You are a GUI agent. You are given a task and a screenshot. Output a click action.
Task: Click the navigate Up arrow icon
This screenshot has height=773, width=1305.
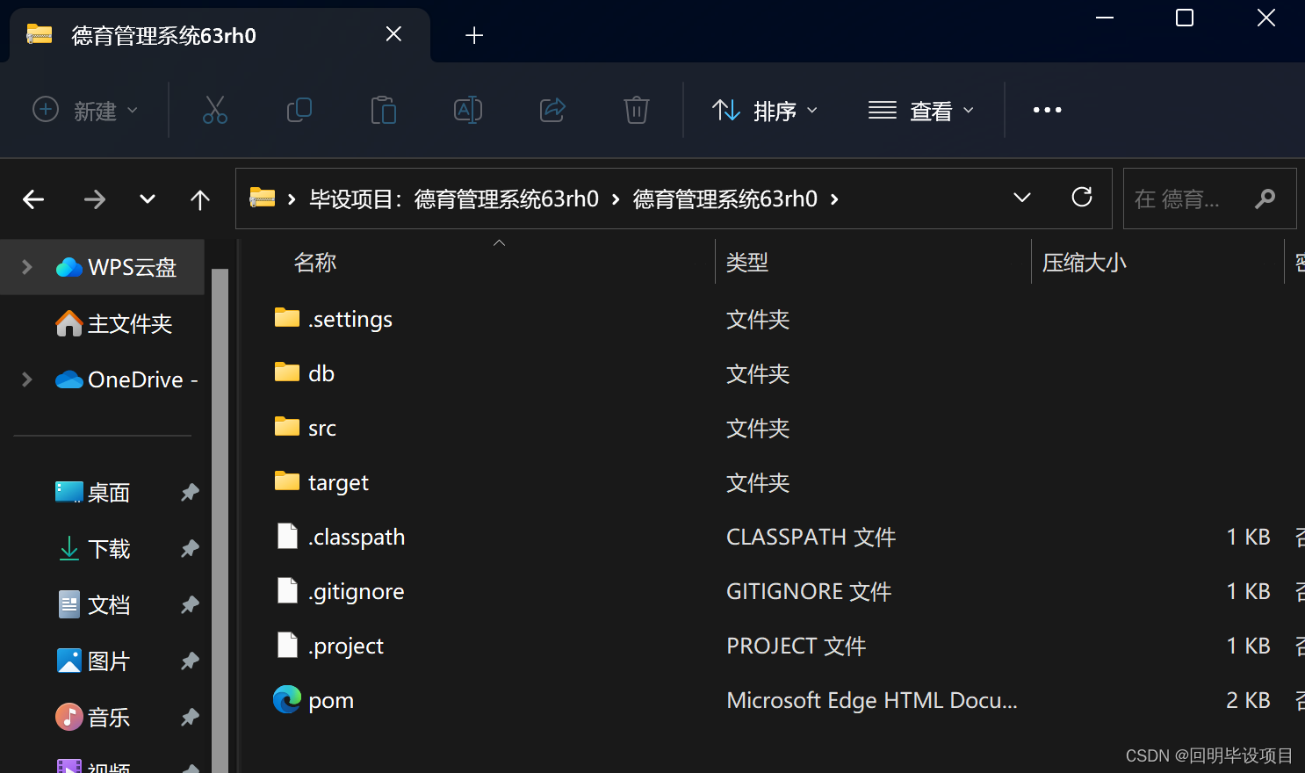(199, 199)
